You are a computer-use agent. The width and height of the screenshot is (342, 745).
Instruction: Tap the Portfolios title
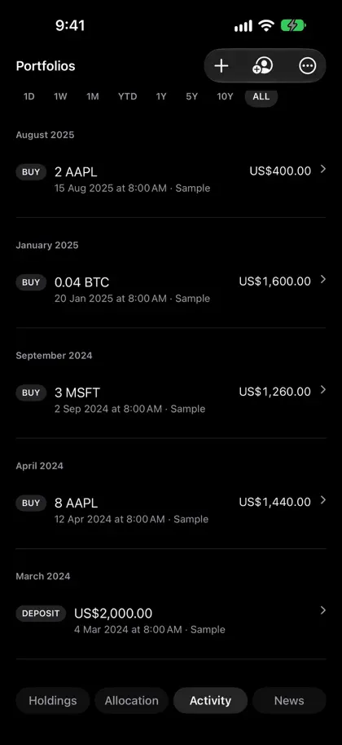(46, 66)
